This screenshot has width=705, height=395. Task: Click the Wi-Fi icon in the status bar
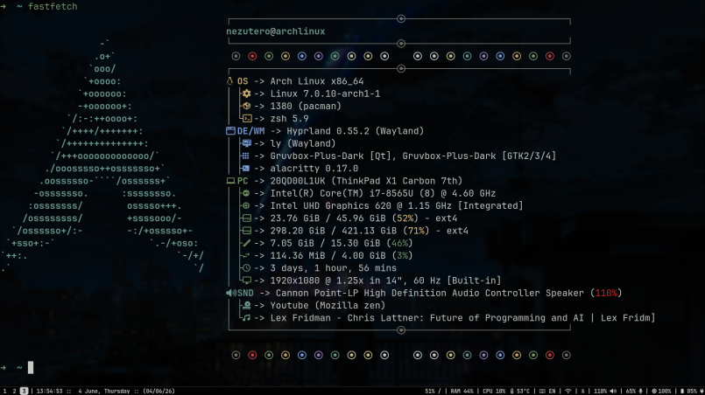point(568,391)
